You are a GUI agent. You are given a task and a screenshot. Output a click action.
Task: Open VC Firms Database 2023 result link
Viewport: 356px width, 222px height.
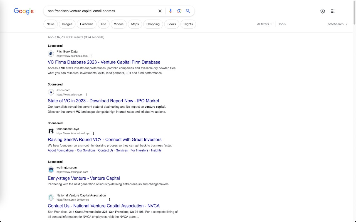tap(104, 62)
